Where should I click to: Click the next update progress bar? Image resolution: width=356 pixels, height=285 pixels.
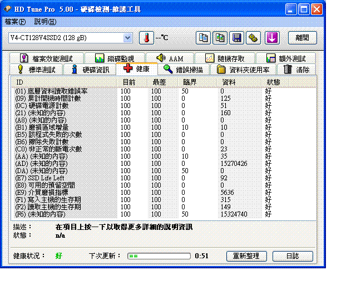pos(159,256)
